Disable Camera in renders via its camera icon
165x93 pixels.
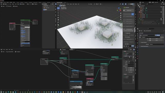click(164, 8)
